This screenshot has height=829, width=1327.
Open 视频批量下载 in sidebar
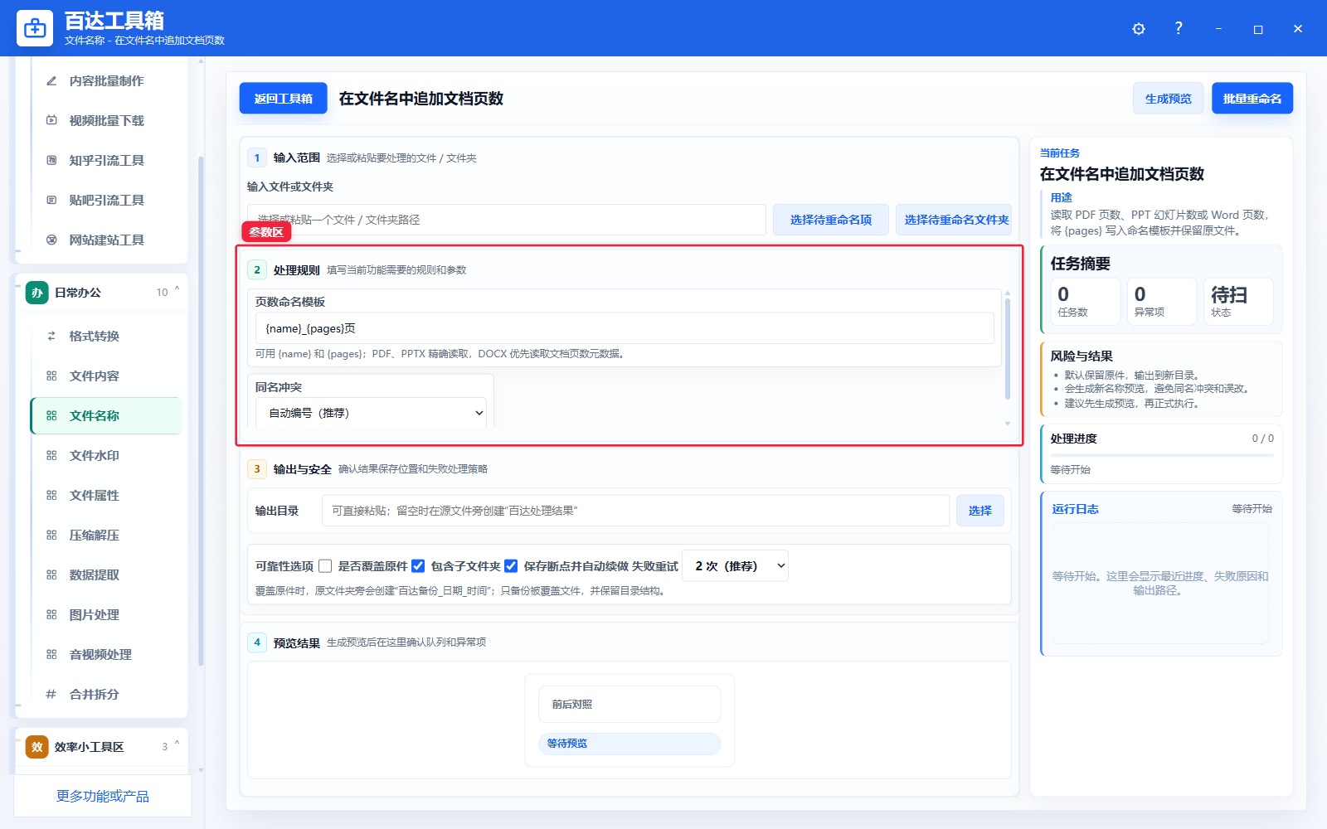point(106,121)
